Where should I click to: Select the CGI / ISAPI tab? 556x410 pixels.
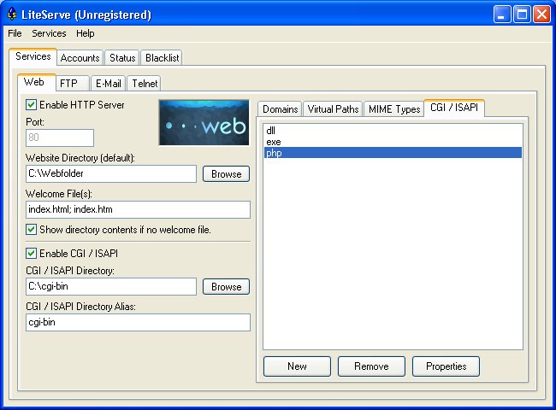454,108
